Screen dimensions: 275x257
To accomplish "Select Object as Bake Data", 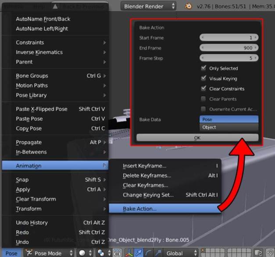I will [229, 127].
